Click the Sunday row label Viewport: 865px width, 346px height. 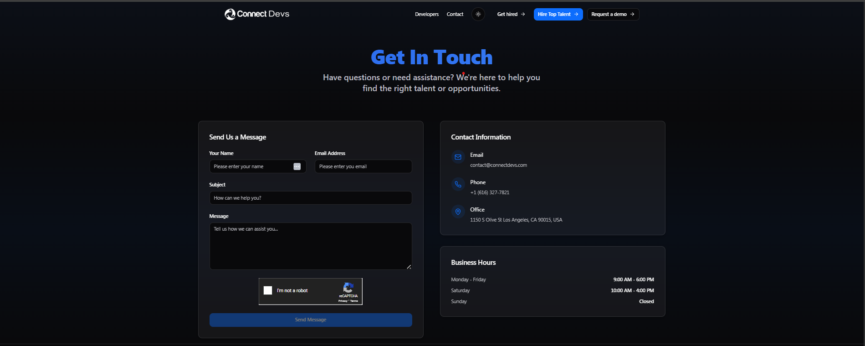459,302
